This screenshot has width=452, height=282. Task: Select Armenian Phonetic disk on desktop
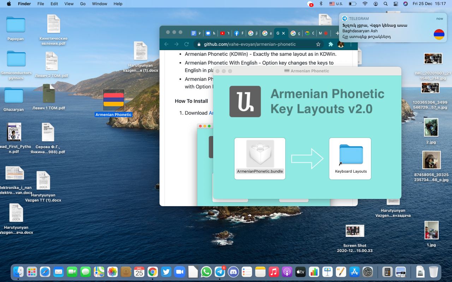pos(113,103)
